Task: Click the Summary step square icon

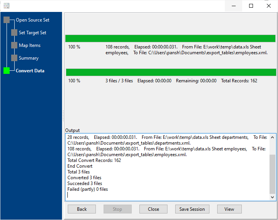Action: 14,58
